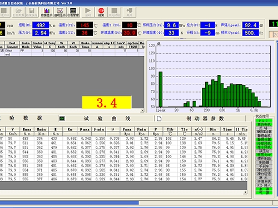Click the floppy disk save results icon
The width and height of the screenshot is (278, 208).
tap(32, 12)
